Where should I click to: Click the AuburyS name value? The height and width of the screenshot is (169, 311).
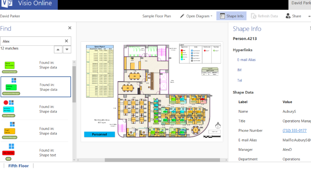coord(289,112)
